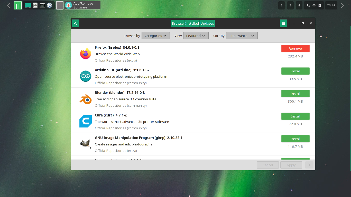Expand details with the chevron beside Apply
Image resolution: width=351 pixels, height=197 pixels.
point(309,165)
